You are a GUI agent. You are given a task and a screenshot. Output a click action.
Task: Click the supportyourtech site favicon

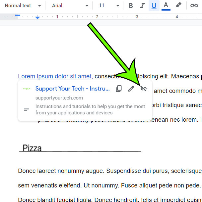(27, 89)
